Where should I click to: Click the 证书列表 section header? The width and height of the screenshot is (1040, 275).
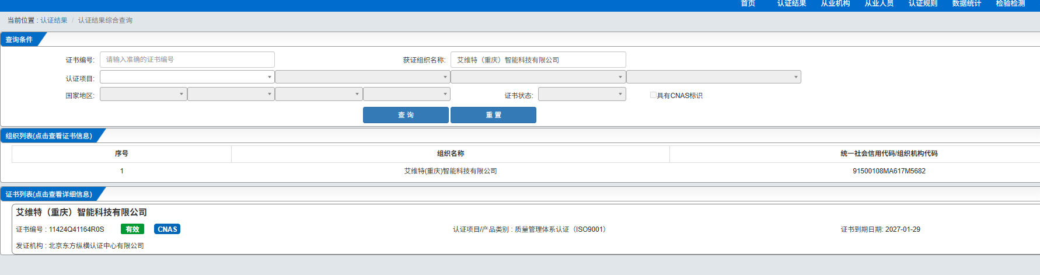[49, 194]
